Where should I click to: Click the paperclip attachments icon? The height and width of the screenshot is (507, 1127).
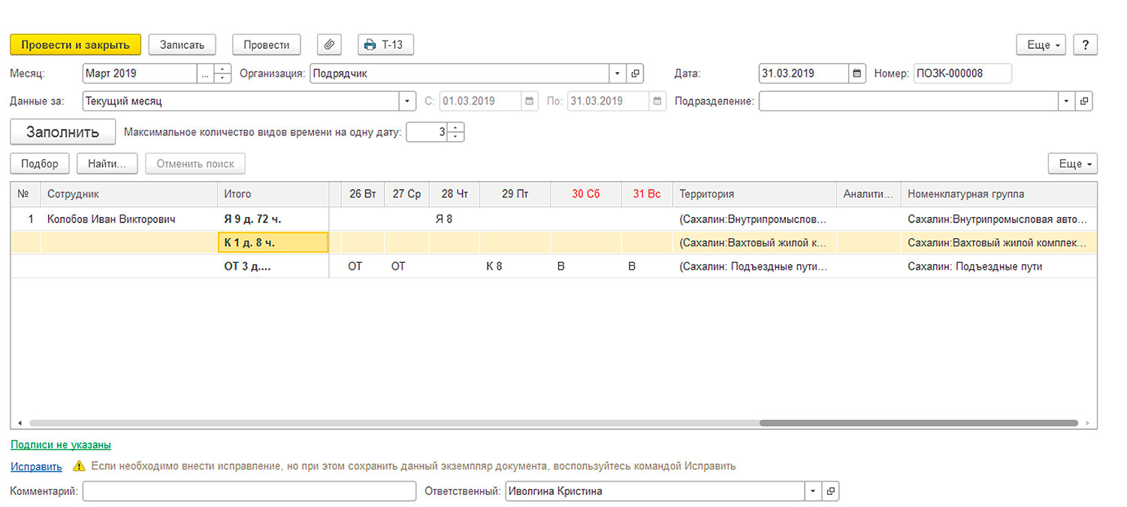coord(329,45)
